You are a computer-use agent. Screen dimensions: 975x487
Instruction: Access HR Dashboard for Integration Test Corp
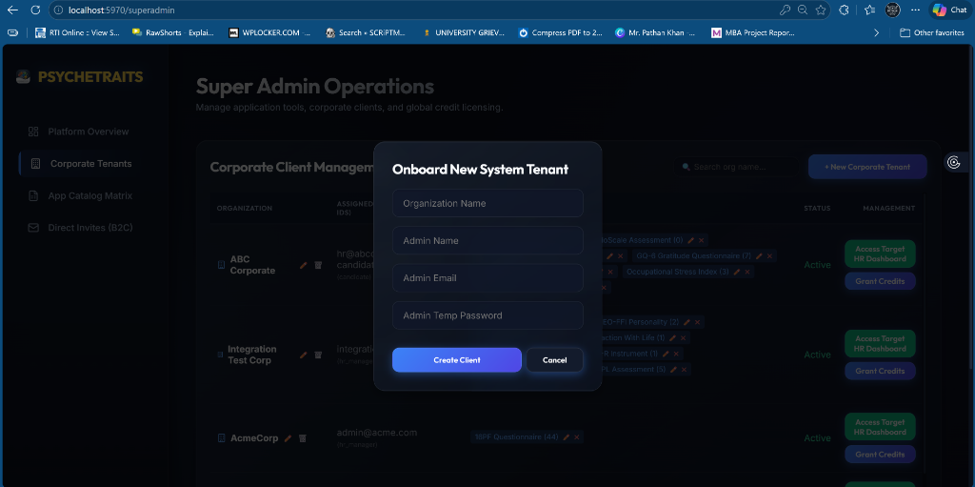[x=880, y=344]
